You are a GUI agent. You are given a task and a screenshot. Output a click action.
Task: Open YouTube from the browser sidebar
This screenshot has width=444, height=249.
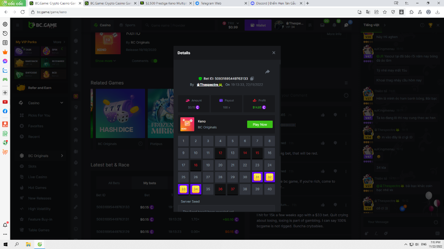coord(5,102)
